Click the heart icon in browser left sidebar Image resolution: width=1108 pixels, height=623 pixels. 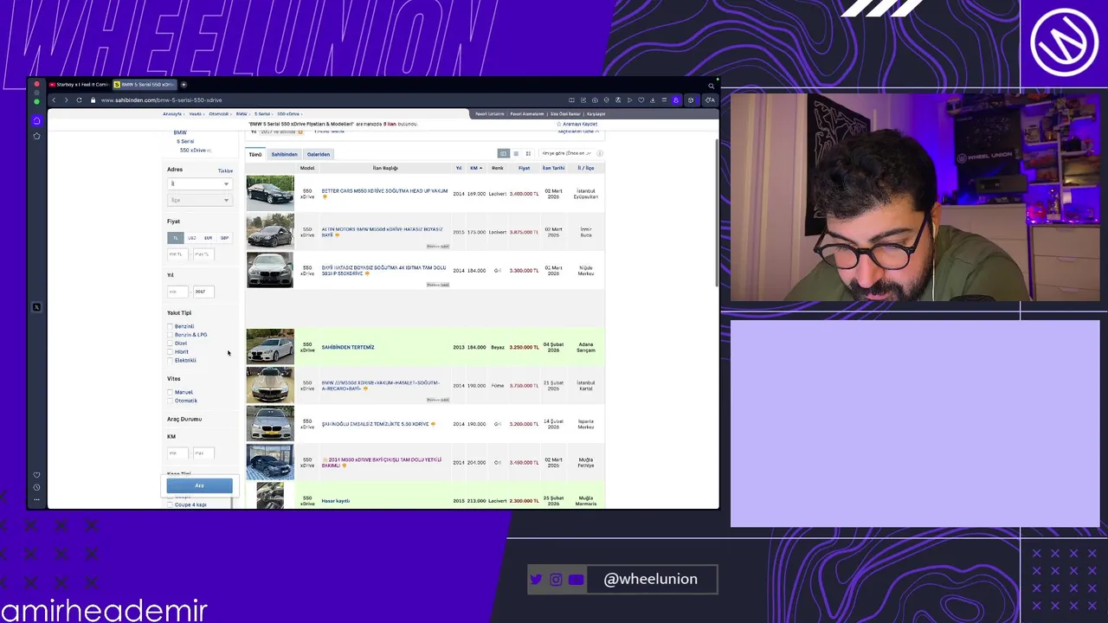click(x=36, y=475)
